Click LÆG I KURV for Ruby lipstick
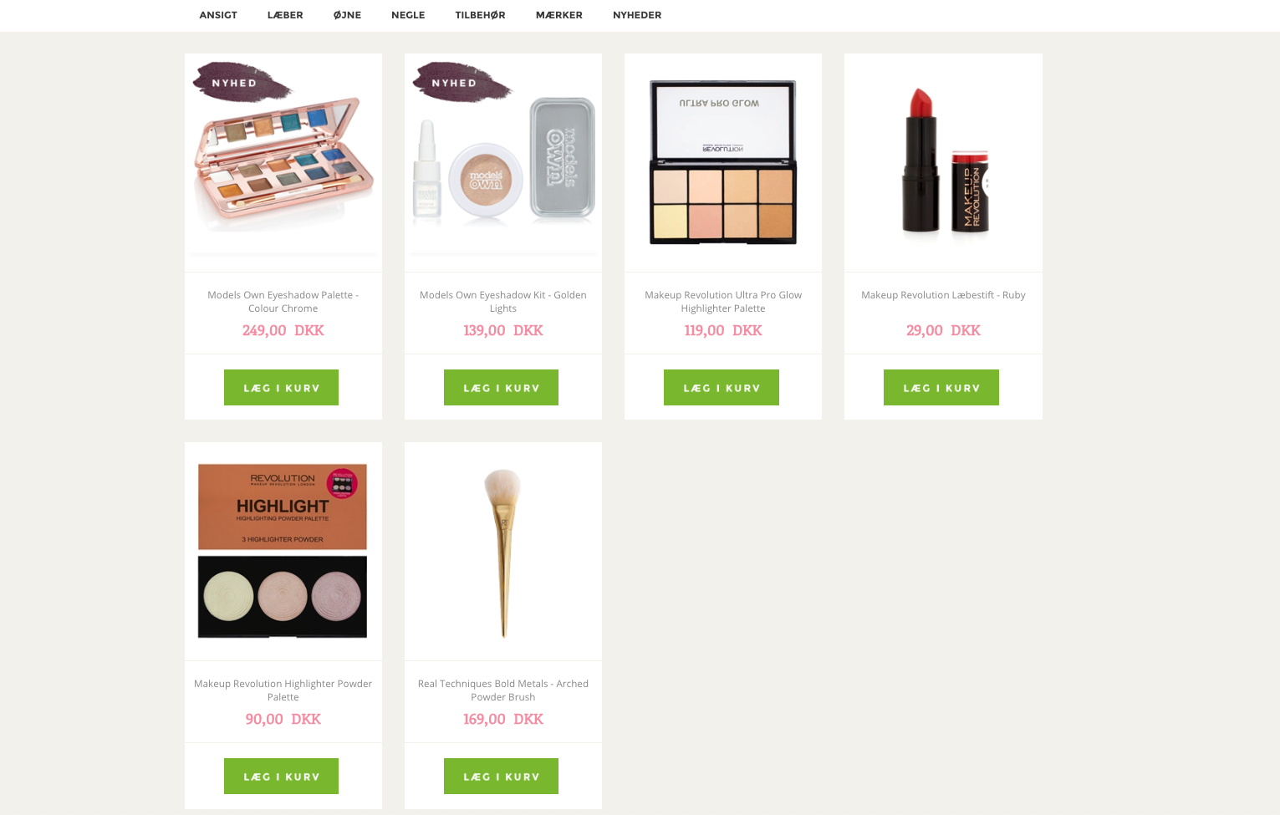Viewport: 1280px width, 815px height. tap(941, 387)
